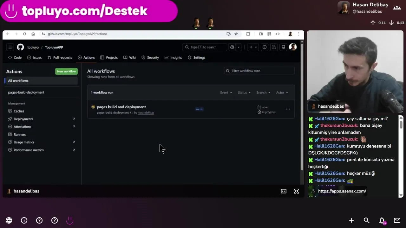Open the Wiki tab

129,58
